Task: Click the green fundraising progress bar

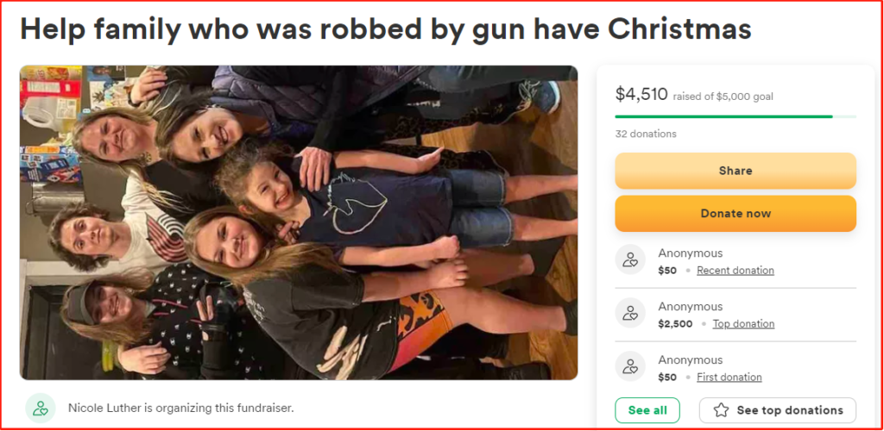Action: (x=736, y=116)
